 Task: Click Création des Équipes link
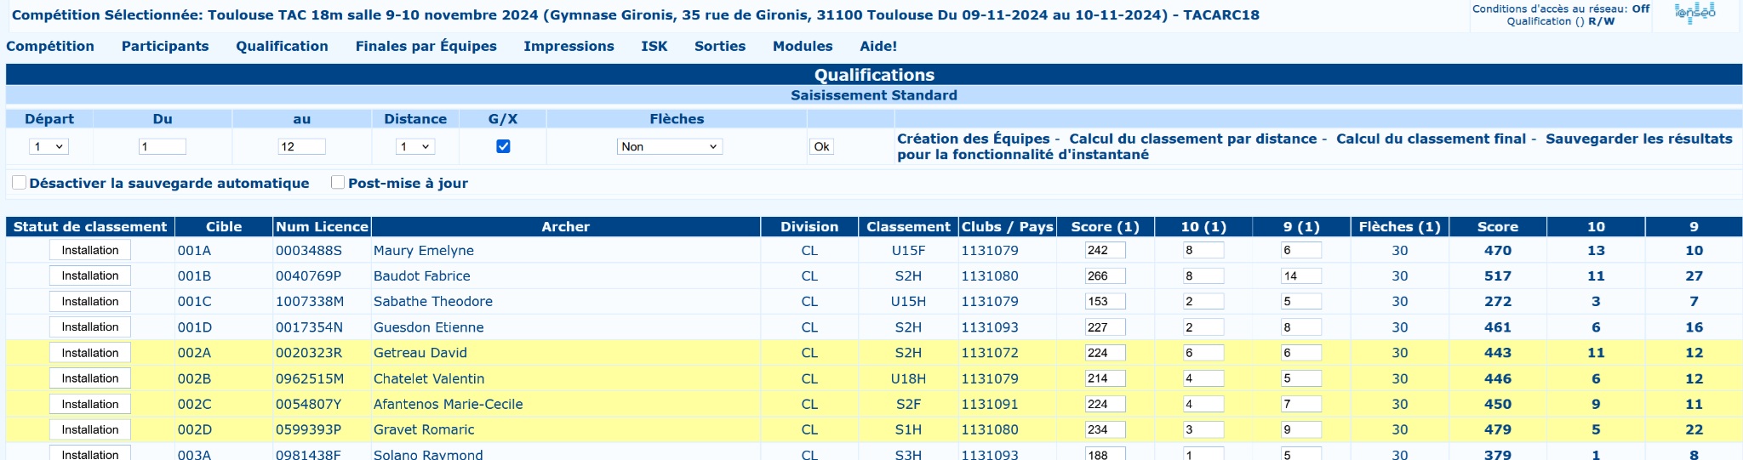pos(974,139)
